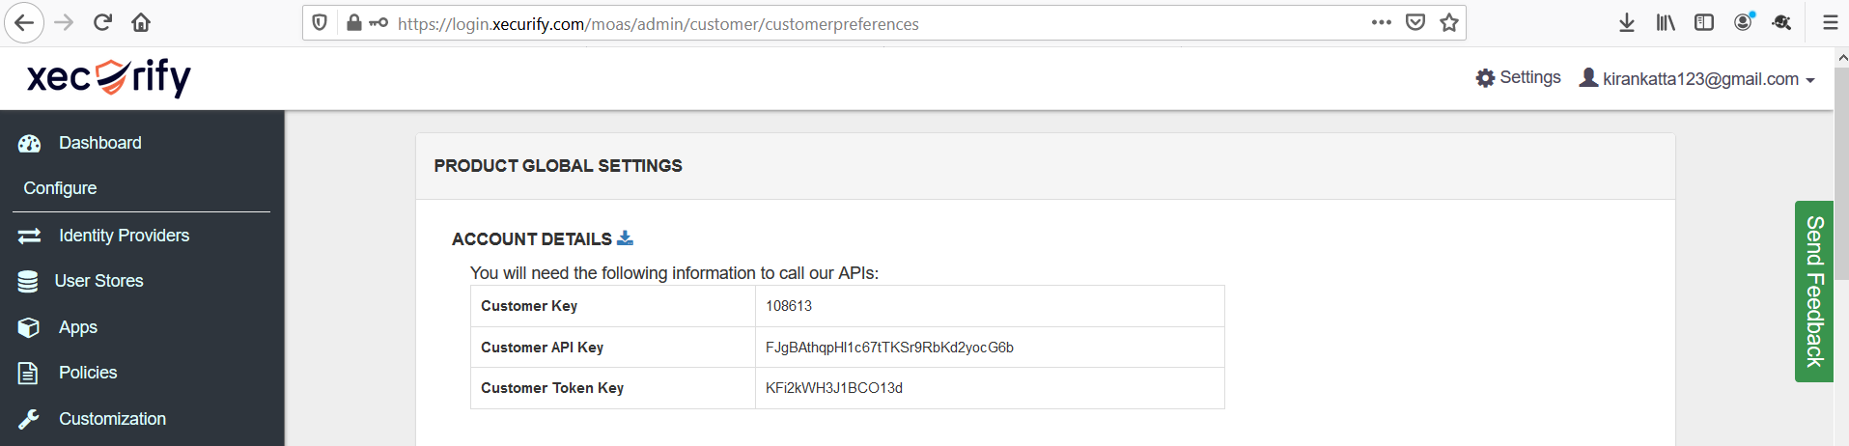Open Policies menu item
Screen dimensions: 1849x446
(x=88, y=373)
